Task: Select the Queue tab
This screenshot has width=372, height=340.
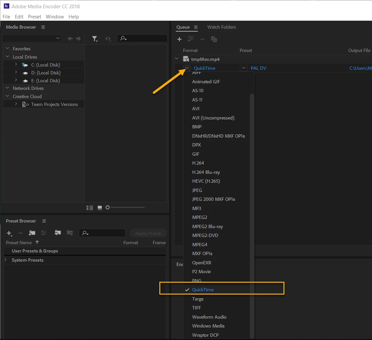Action: pos(183,27)
